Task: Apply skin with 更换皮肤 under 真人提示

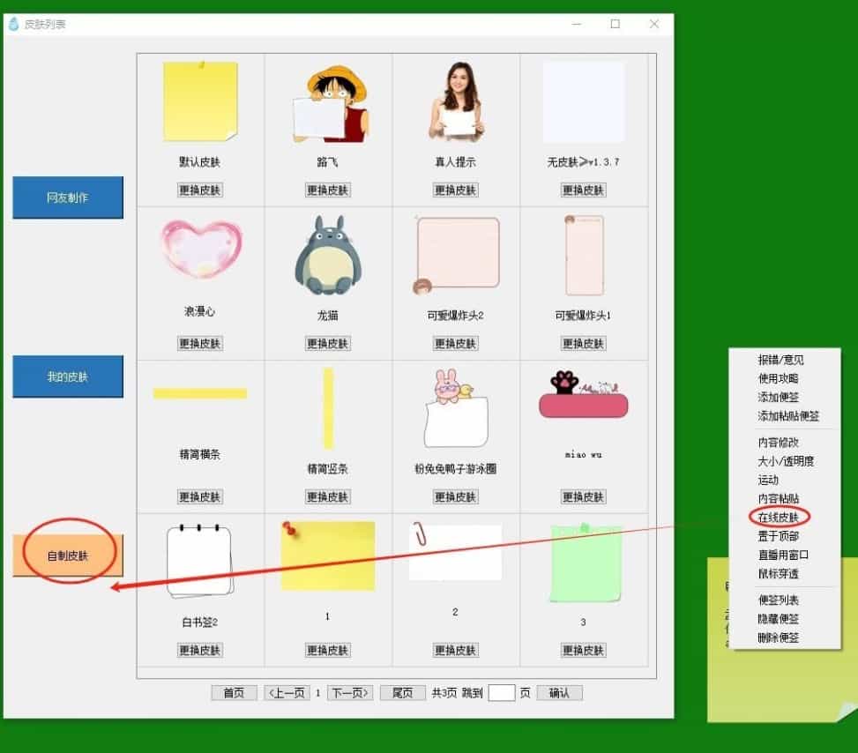Action: (455, 190)
